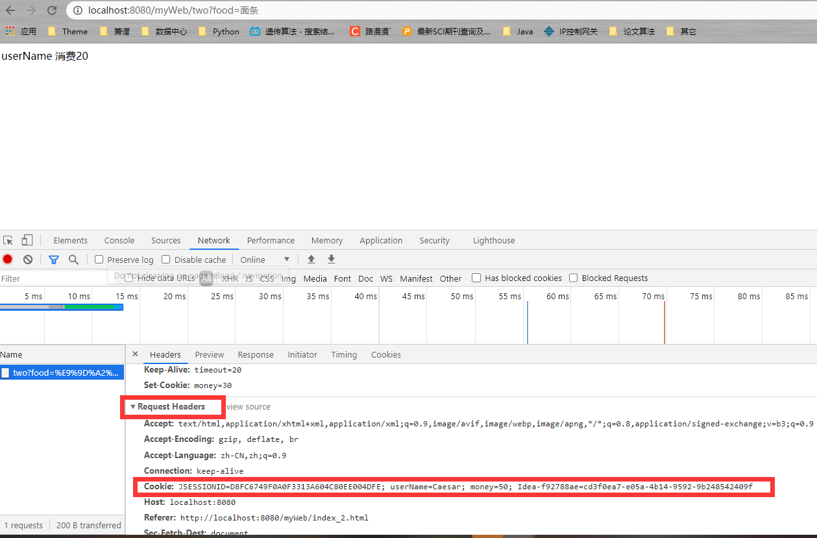Image resolution: width=817 pixels, height=538 pixels.
Task: Switch to the Cookies tab
Action: click(x=385, y=354)
